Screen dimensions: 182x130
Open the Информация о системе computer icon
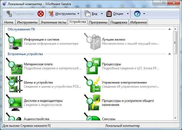pyautogui.click(x=14, y=41)
